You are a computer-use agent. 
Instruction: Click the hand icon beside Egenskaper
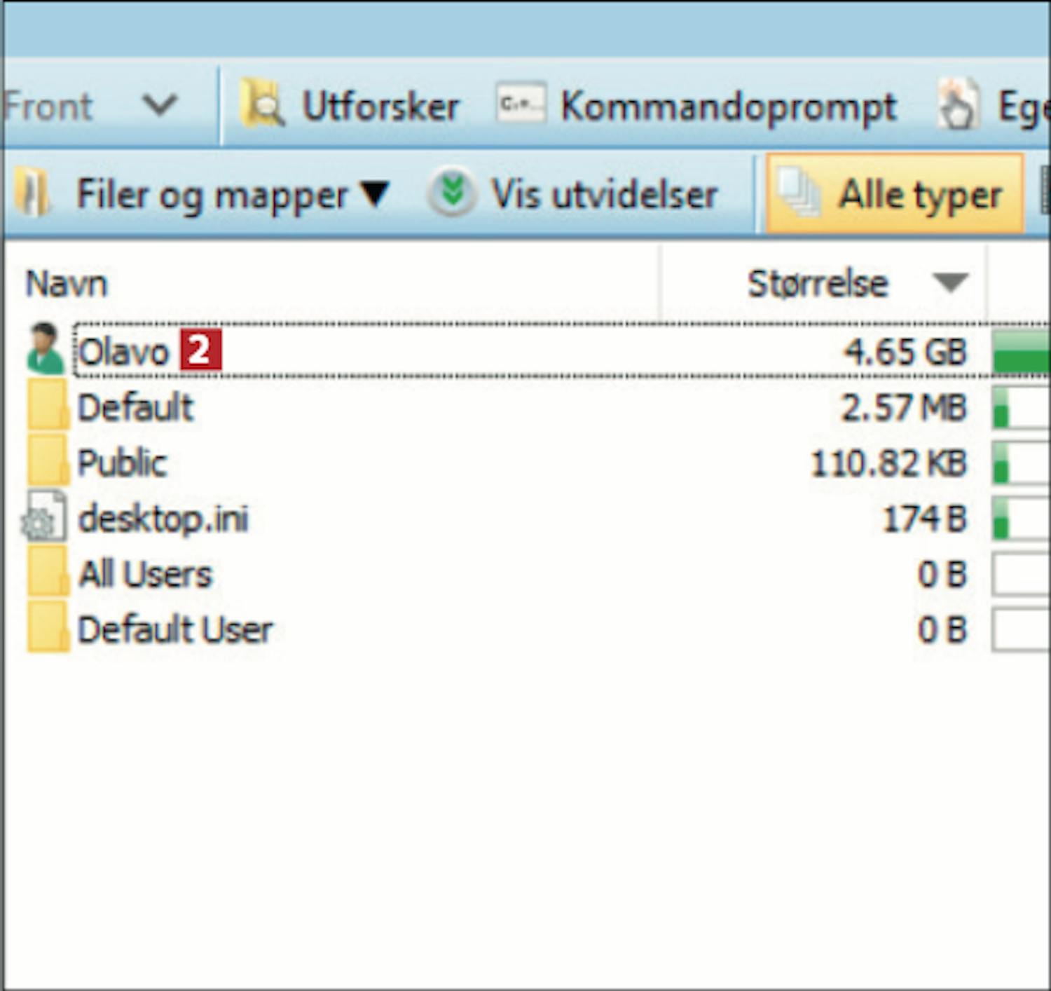click(958, 106)
